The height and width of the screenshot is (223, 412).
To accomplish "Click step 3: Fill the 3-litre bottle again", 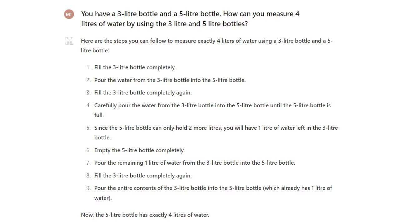I will (x=143, y=93).
